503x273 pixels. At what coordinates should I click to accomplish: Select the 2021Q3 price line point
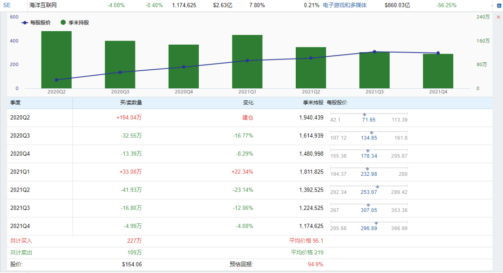point(374,52)
